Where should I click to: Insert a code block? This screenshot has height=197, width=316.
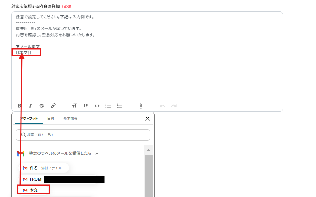coord(97,106)
